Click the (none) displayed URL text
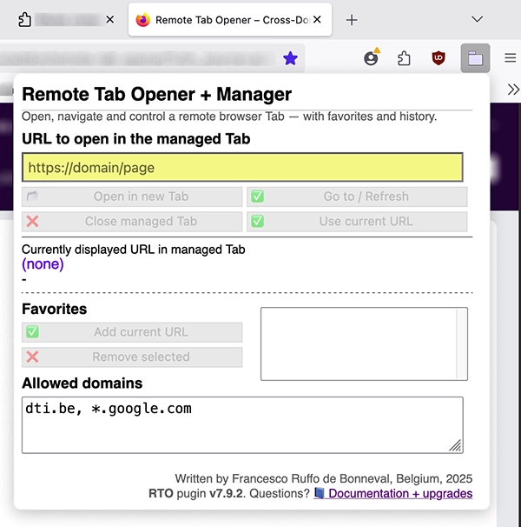This screenshot has height=527, width=521. point(43,264)
